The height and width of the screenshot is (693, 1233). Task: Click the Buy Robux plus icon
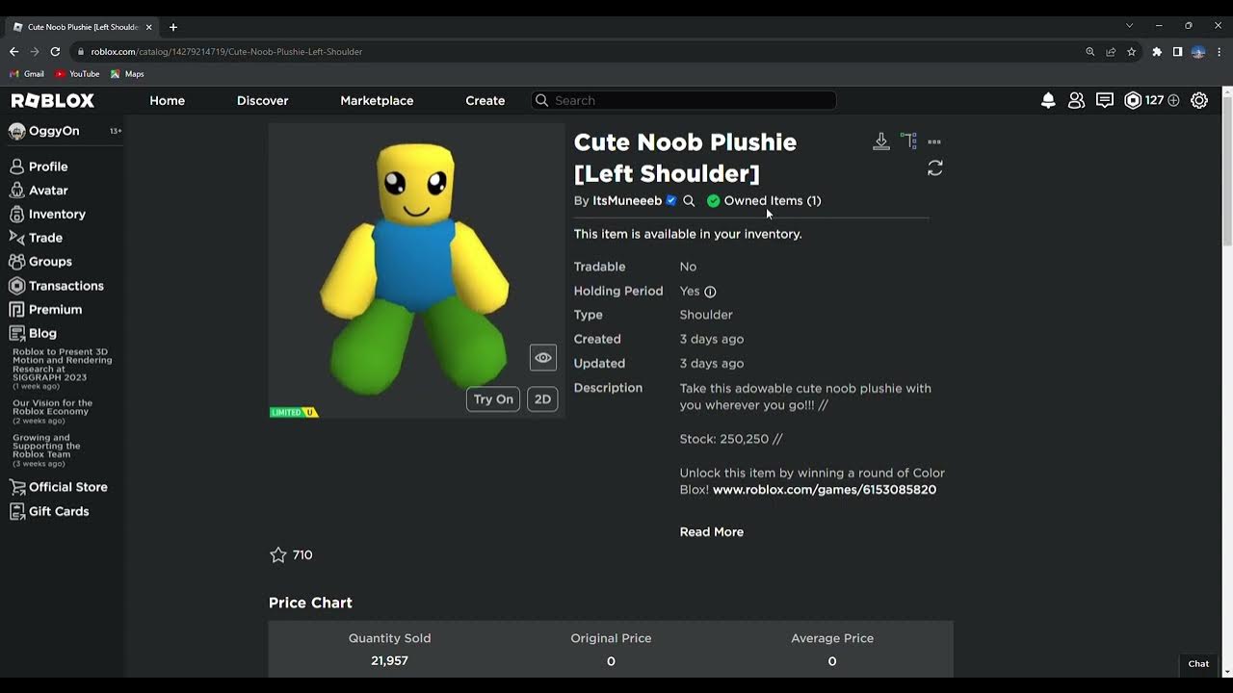(1173, 100)
